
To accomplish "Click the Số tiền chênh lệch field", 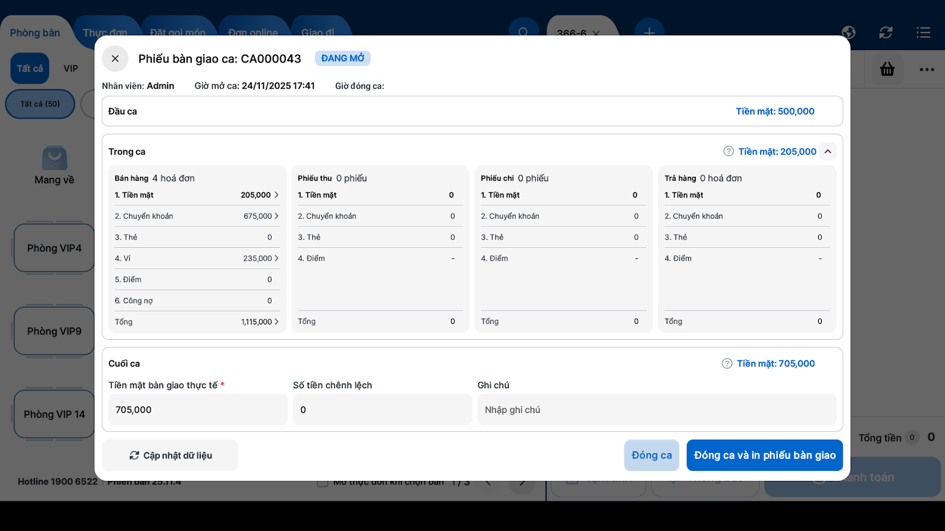I will (382, 409).
